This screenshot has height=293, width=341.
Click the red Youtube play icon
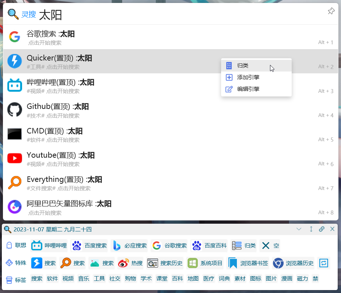pos(15,158)
